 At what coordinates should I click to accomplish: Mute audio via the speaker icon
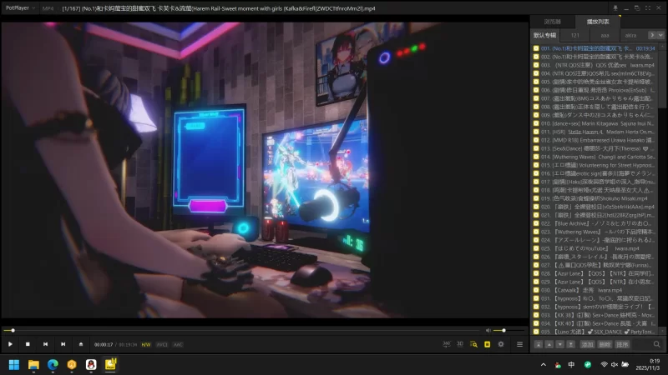coord(488,330)
